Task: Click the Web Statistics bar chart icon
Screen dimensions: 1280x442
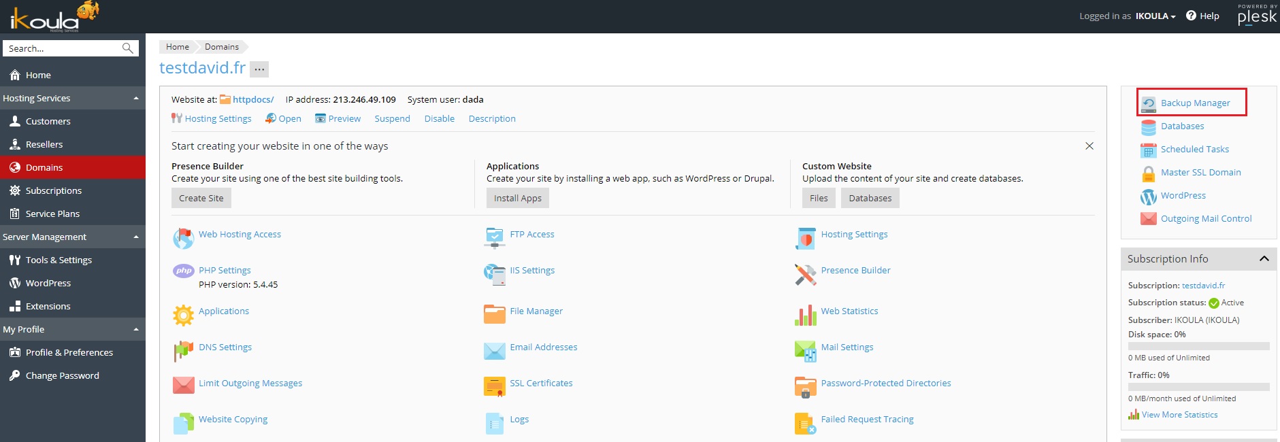Action: click(806, 315)
